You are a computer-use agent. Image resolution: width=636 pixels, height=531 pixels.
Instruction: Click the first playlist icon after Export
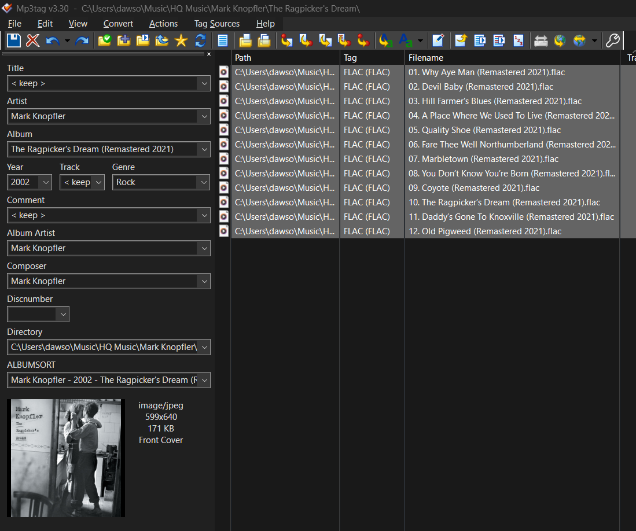click(480, 40)
